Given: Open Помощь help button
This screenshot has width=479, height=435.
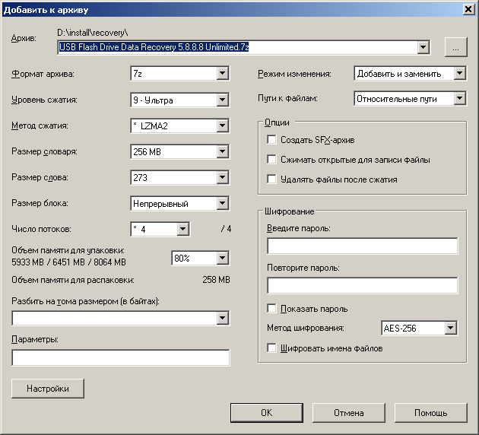Looking at the screenshot, I should [x=431, y=413].
